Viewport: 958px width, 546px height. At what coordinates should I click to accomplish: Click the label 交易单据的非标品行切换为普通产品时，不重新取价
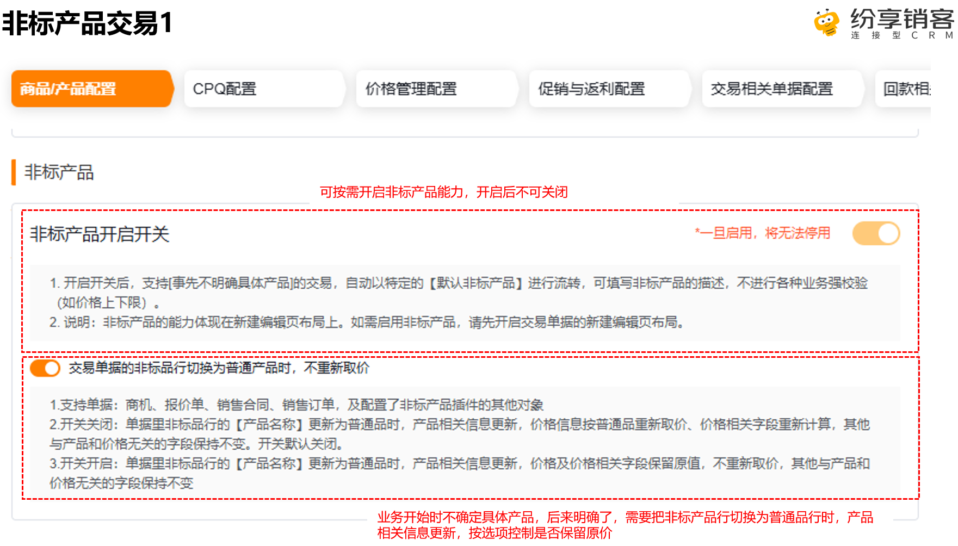(219, 368)
